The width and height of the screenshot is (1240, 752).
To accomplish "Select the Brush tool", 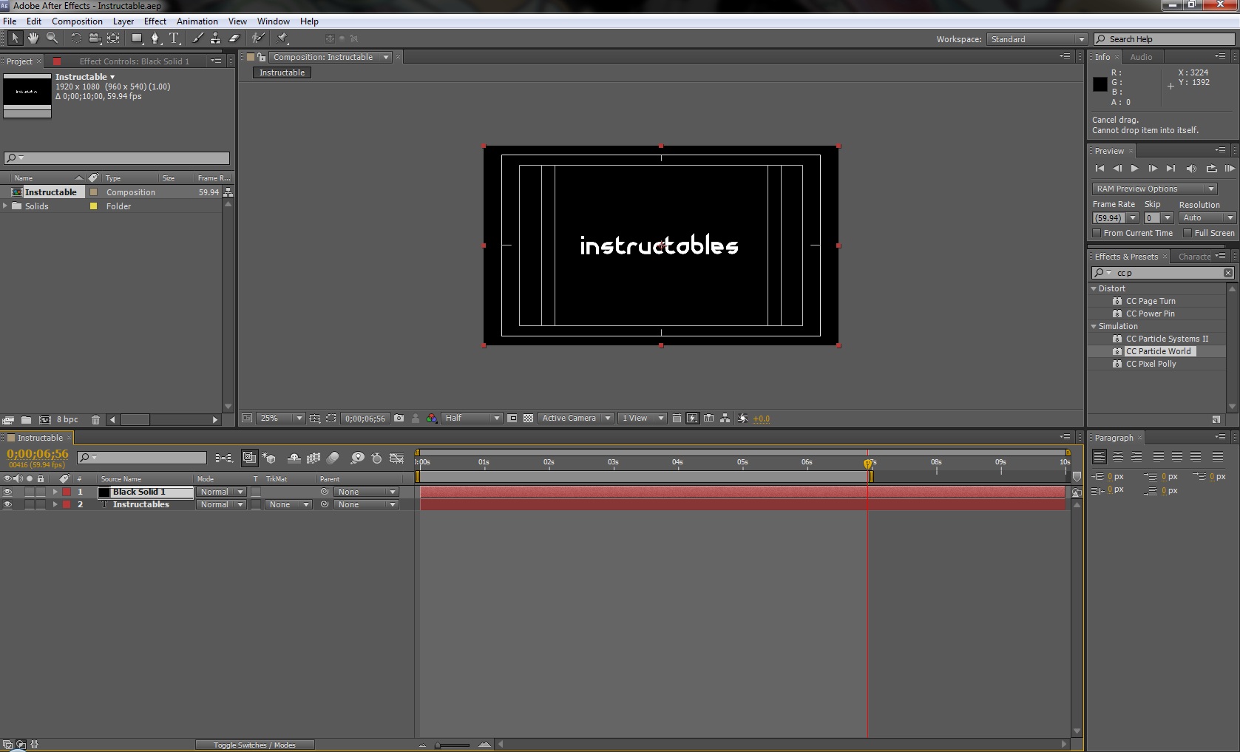I will click(x=197, y=38).
